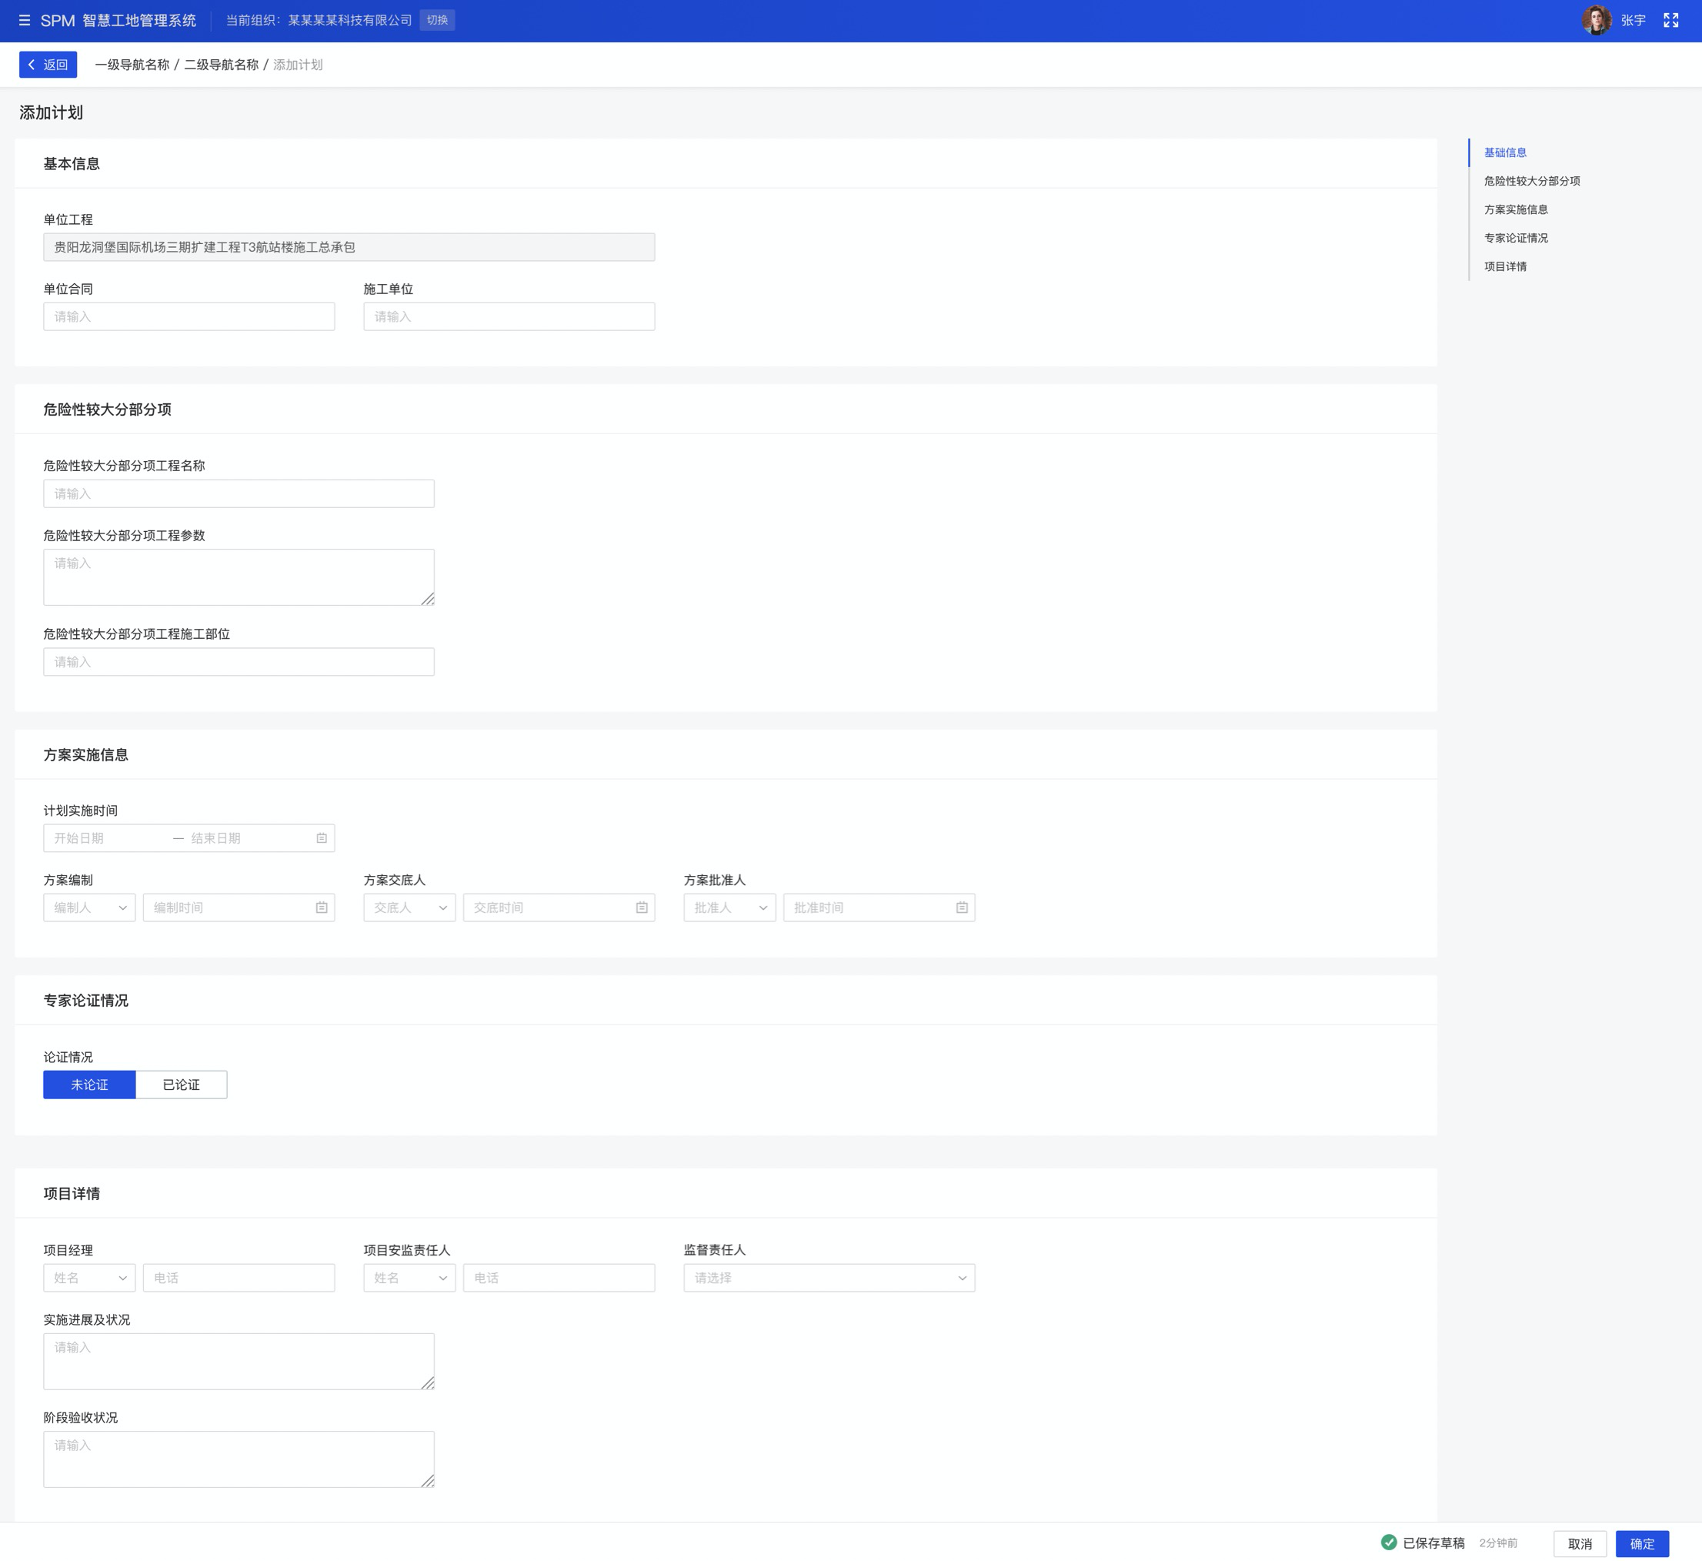Click calendar icon in 编制时间 field
The height and width of the screenshot is (1561, 1702).
point(322,908)
